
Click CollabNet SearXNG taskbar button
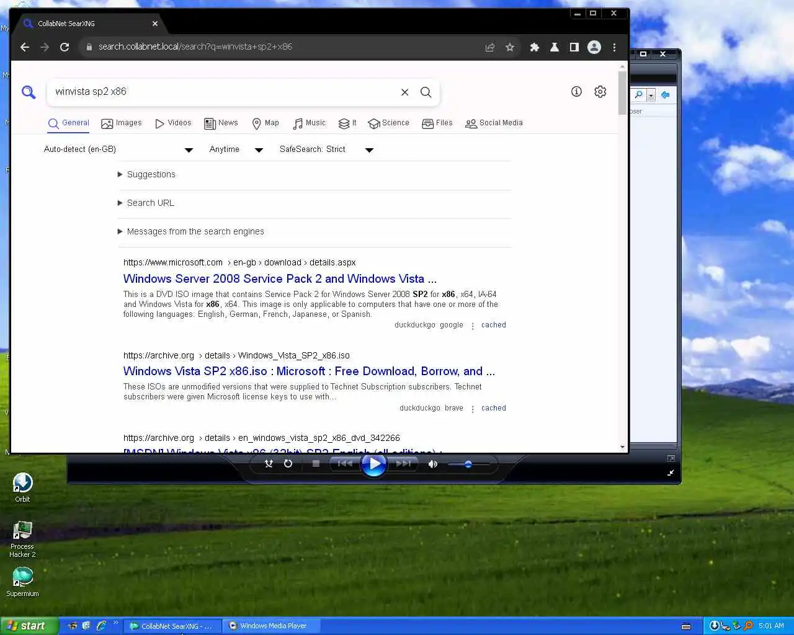coord(172,626)
